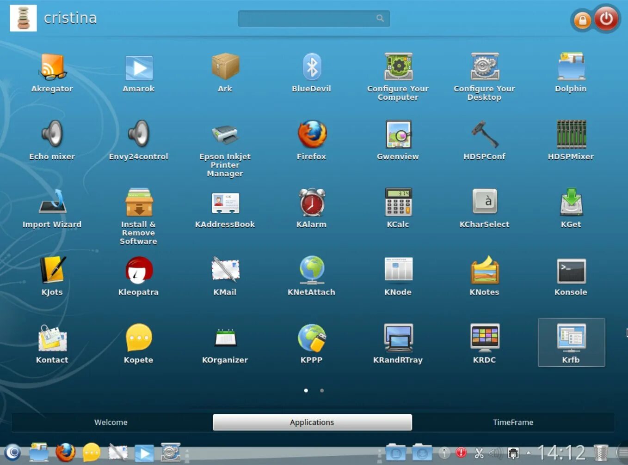The height and width of the screenshot is (465, 628).
Task: Launch Dolphin file manager
Action: point(571,72)
